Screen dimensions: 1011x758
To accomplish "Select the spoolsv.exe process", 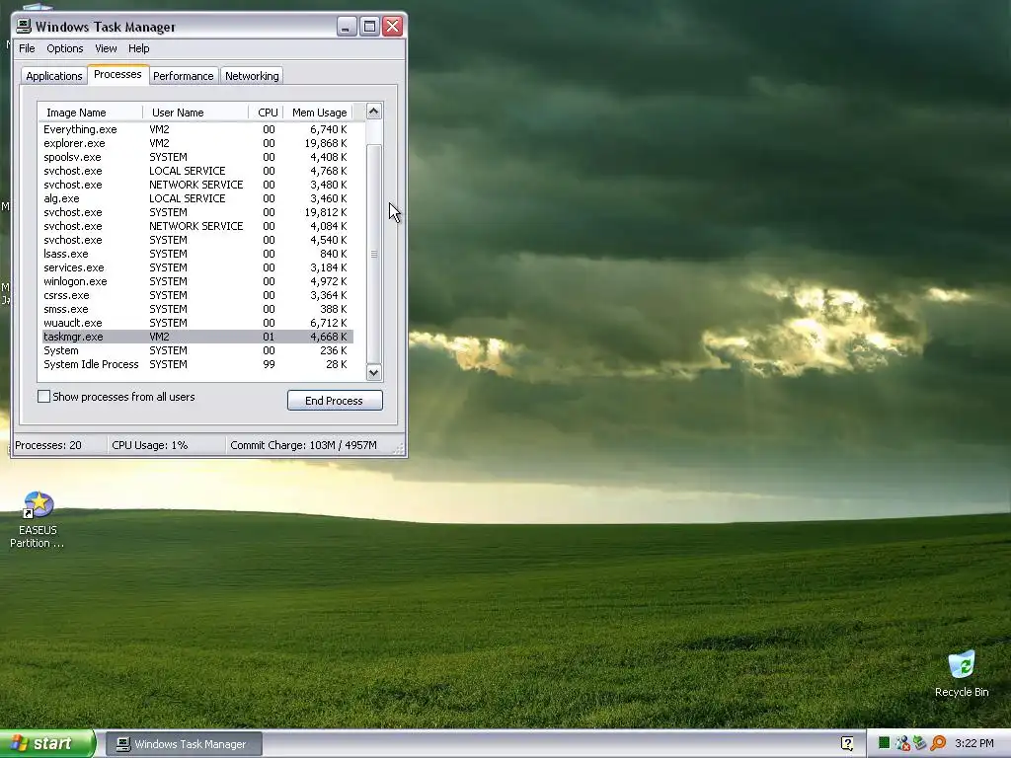I will coord(197,157).
